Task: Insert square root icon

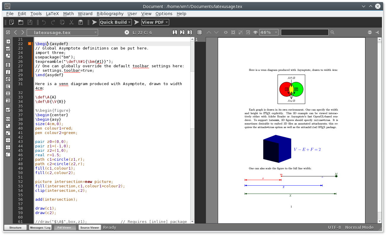Action: 8,154
